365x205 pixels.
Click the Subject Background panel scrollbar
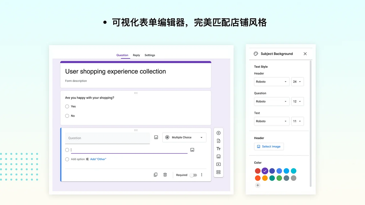[311, 124]
